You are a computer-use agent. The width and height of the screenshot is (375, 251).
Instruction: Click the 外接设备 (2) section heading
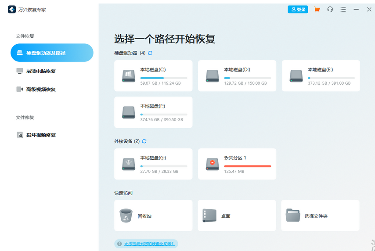[x=127, y=141]
